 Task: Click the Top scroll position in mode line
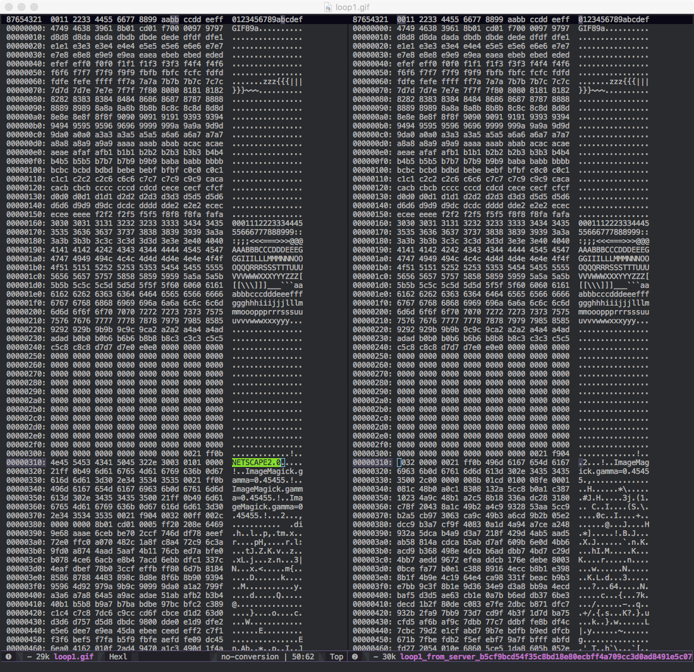pos(336,656)
